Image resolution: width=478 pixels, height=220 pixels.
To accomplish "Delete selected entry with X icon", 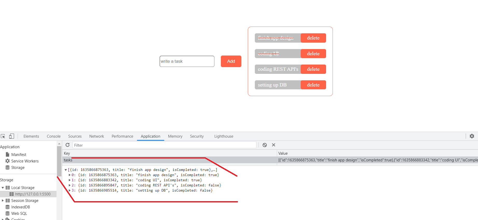I will click(273, 145).
